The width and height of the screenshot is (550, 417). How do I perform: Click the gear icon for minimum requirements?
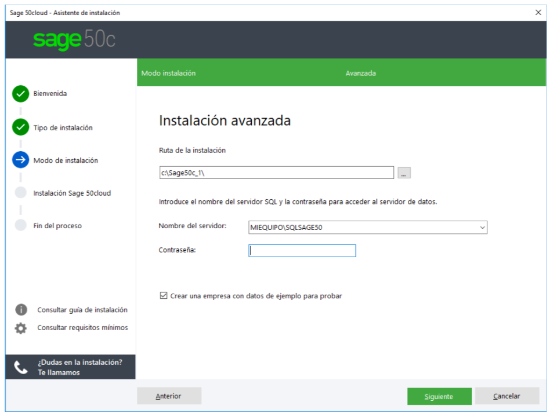coord(21,328)
